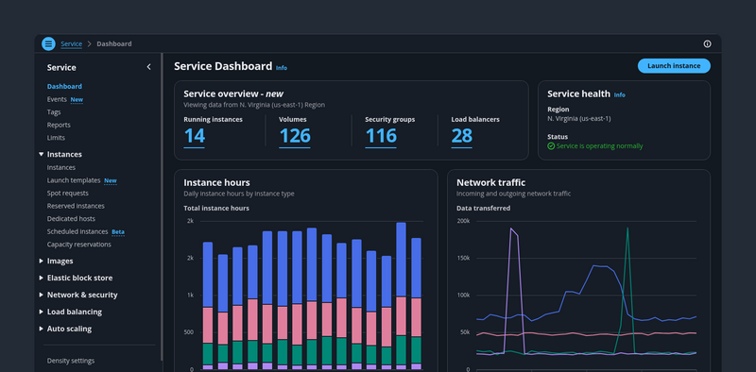This screenshot has height=372, width=756.
Task: Click the Load balancers count 28
Action: [461, 136]
